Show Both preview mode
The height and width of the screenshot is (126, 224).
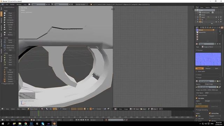click(x=216, y=69)
